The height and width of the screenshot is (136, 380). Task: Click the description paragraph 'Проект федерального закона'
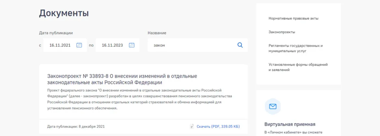point(140,99)
